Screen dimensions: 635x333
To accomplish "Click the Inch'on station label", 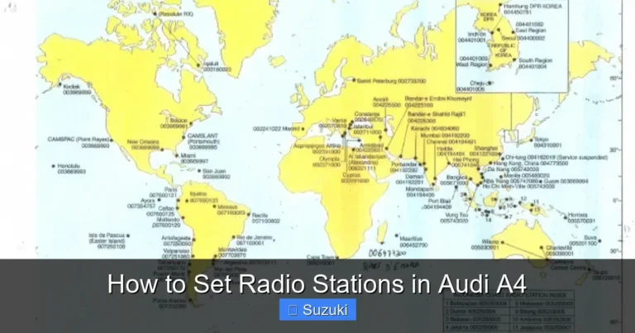I will click(472, 37).
